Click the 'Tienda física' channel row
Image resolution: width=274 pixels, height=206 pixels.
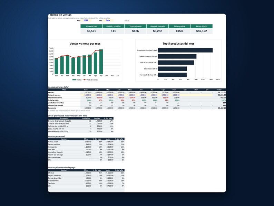(x=86, y=142)
